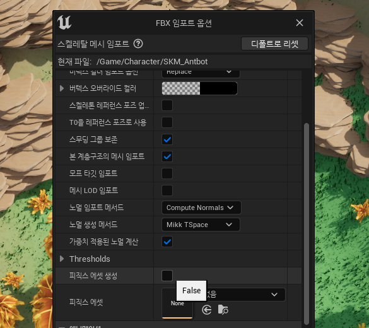Close the FBX 임포트 옵션 dialog
Viewport: 369px width, 328px height.
pos(300,23)
